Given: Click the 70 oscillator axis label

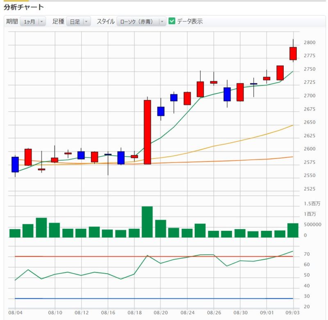Looking at the screenshot, I should pyautogui.click(x=307, y=254).
